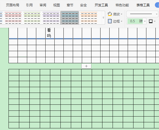Expand the table styles gallery
The image size is (159, 130).
tap(103, 18)
